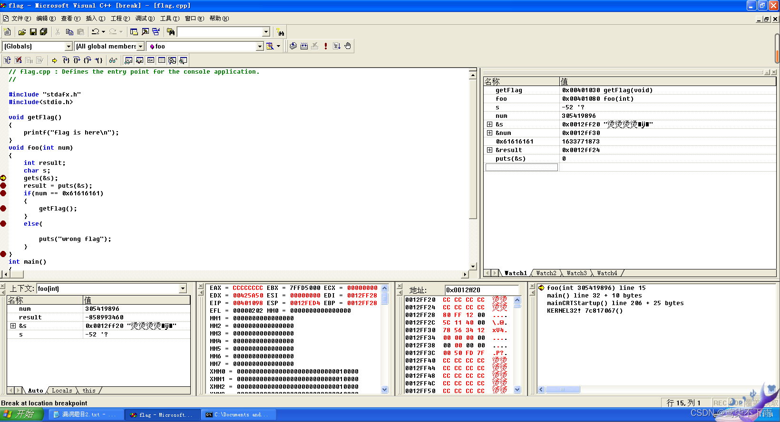Expand &num in the Watch window
Screen dimensions: 780x422
coord(489,133)
